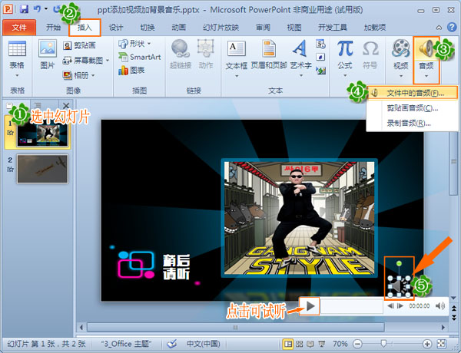The height and width of the screenshot is (353, 461).
Task: Switch to the 审阅 Review tab
Action: click(263, 28)
